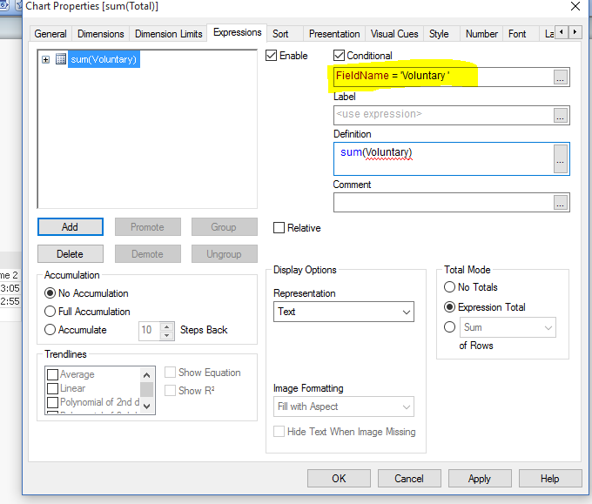This screenshot has width=592, height=504.
Task: Open the Conditional expression editor ellipsis button
Action: pyautogui.click(x=561, y=77)
